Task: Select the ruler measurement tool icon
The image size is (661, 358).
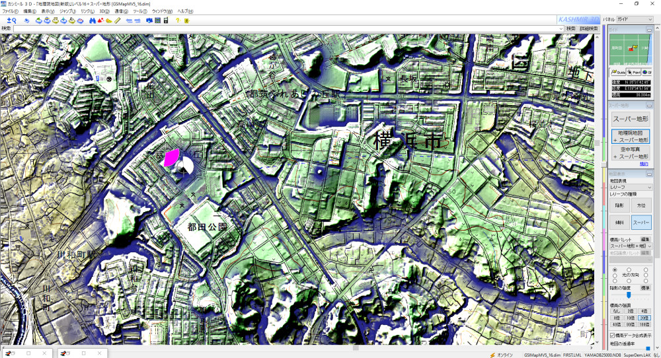Action: (117, 20)
